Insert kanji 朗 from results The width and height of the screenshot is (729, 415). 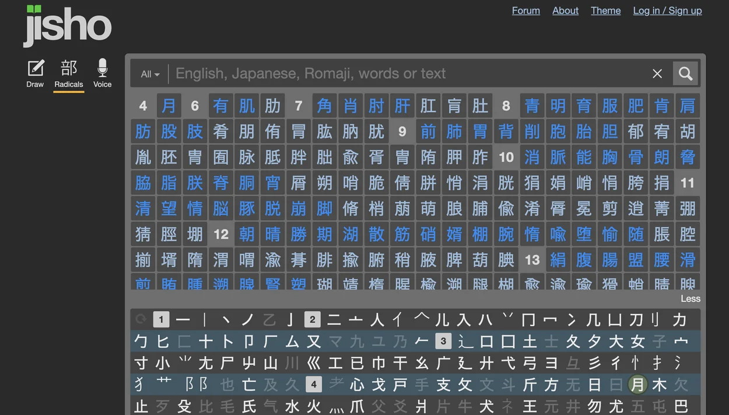click(662, 157)
